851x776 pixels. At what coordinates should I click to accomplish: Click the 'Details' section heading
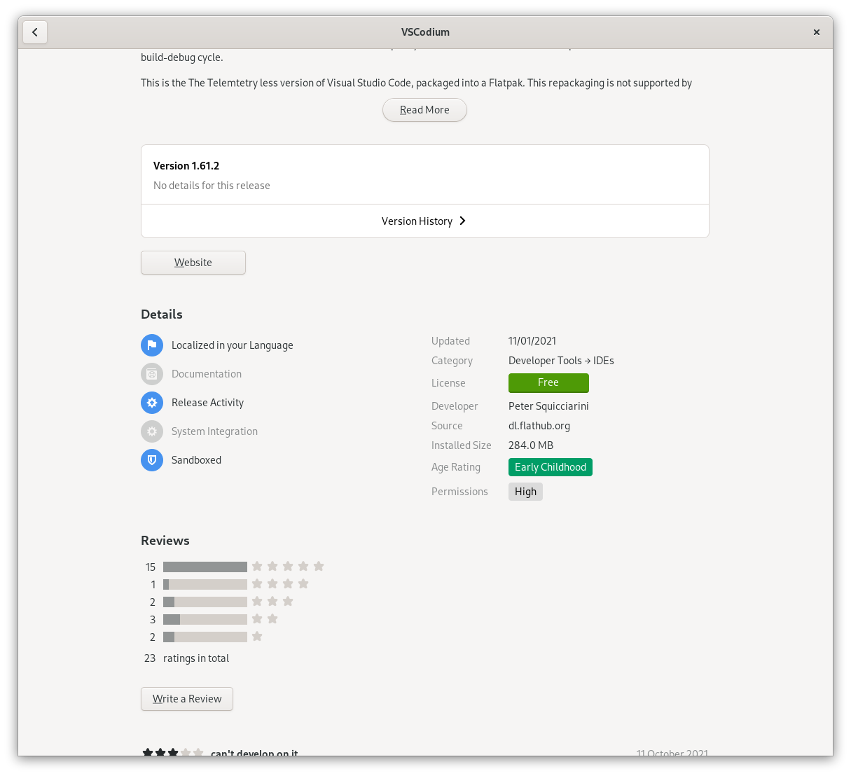pyautogui.click(x=162, y=314)
